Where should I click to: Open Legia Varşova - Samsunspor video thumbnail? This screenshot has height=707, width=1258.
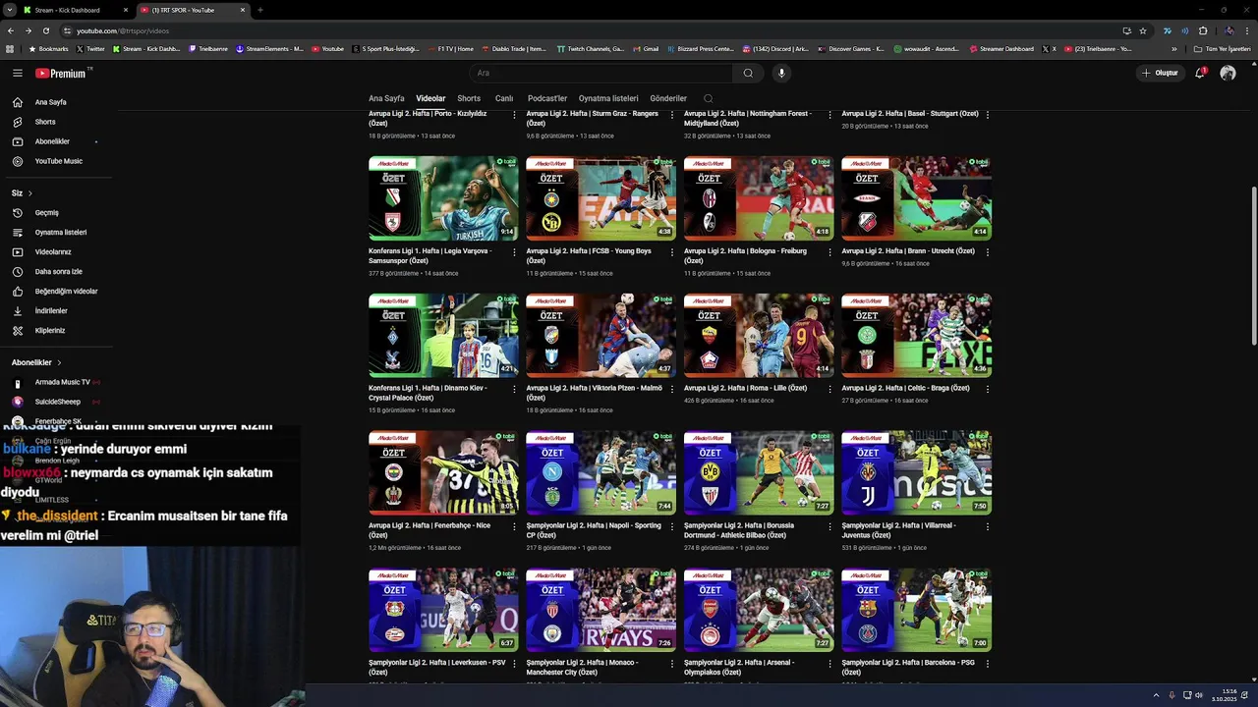point(443,198)
